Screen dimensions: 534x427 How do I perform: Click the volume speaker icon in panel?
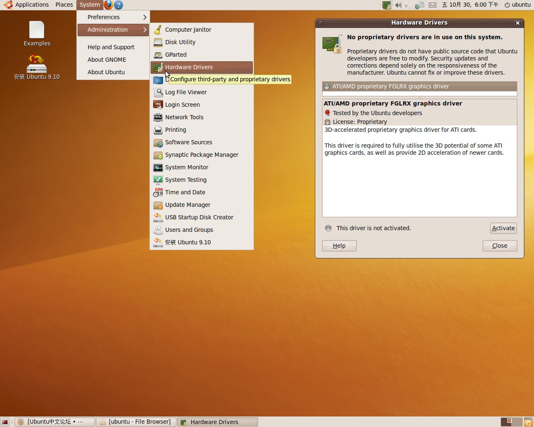pos(398,5)
